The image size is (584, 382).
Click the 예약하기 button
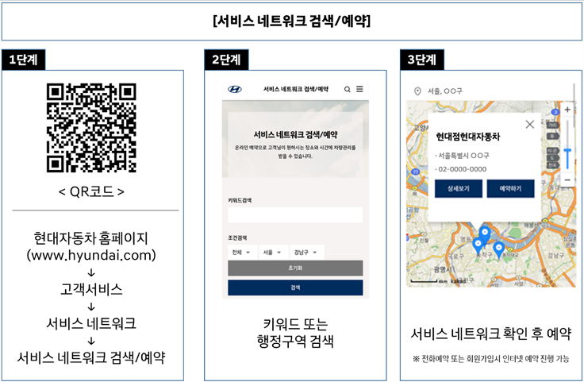coord(511,188)
